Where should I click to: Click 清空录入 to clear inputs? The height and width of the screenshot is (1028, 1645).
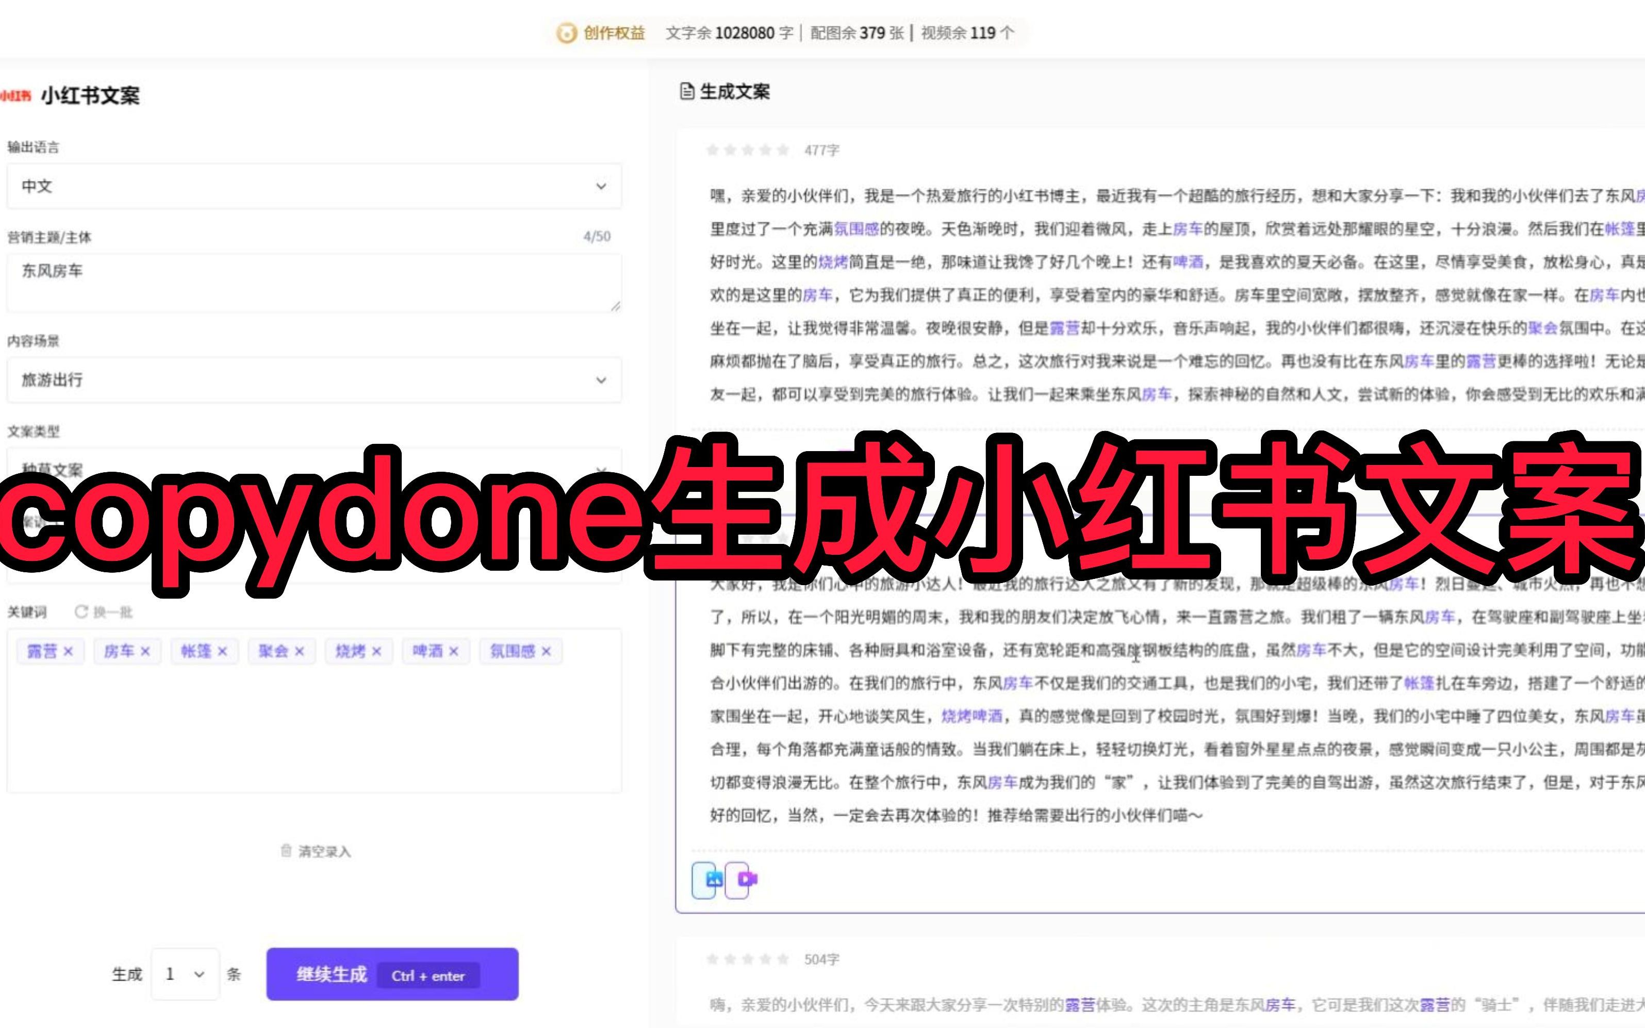pyautogui.click(x=324, y=851)
